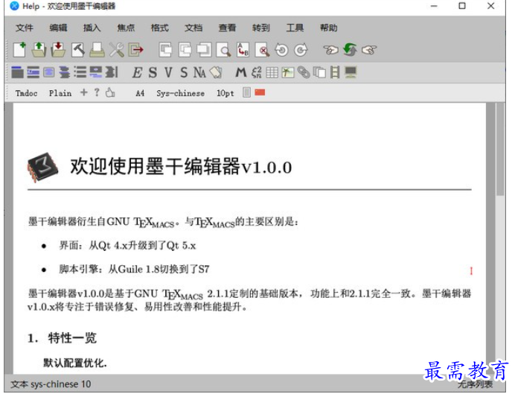515x394 pixels.
Task: Click the film strip animation icon
Action: (x=335, y=73)
